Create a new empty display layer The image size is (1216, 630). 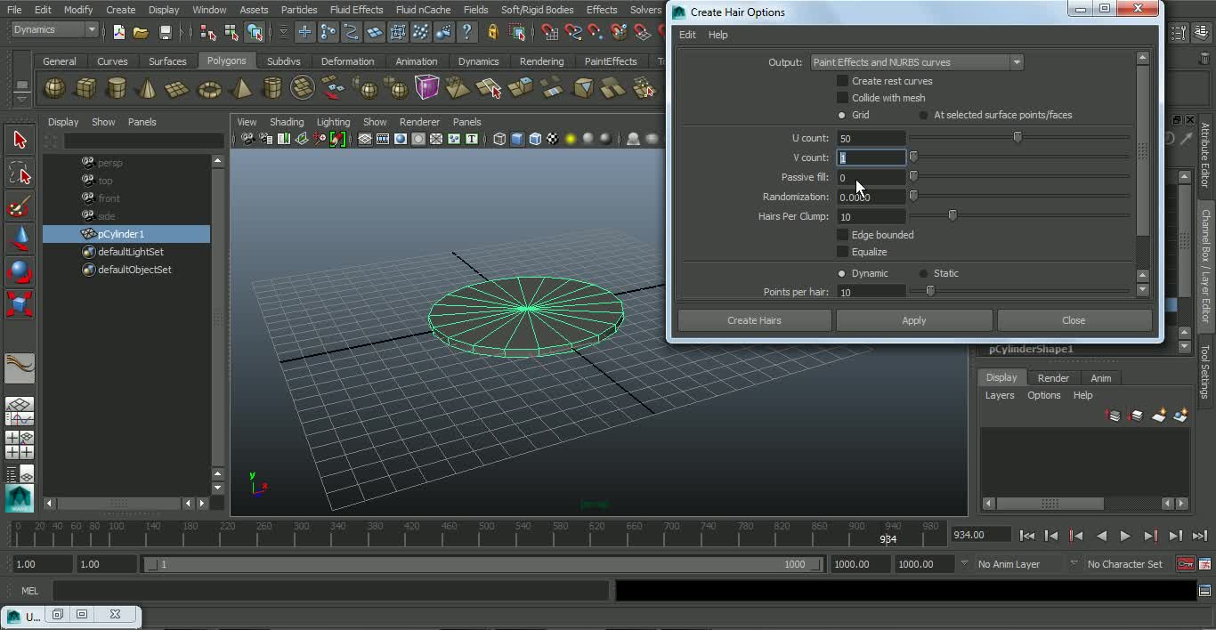tap(1158, 416)
